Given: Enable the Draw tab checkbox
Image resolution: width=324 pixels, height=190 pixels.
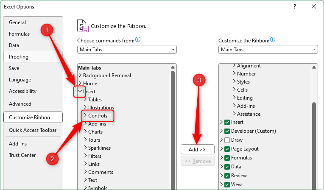Looking at the screenshot, I should pyautogui.click(x=227, y=140).
